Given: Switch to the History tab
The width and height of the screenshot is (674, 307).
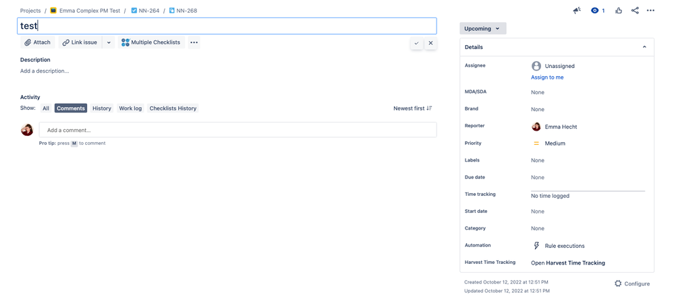Looking at the screenshot, I should click(x=102, y=108).
